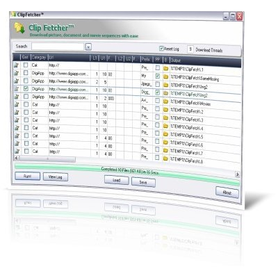
Task: Click the Load button
Action: pyautogui.click(x=117, y=180)
